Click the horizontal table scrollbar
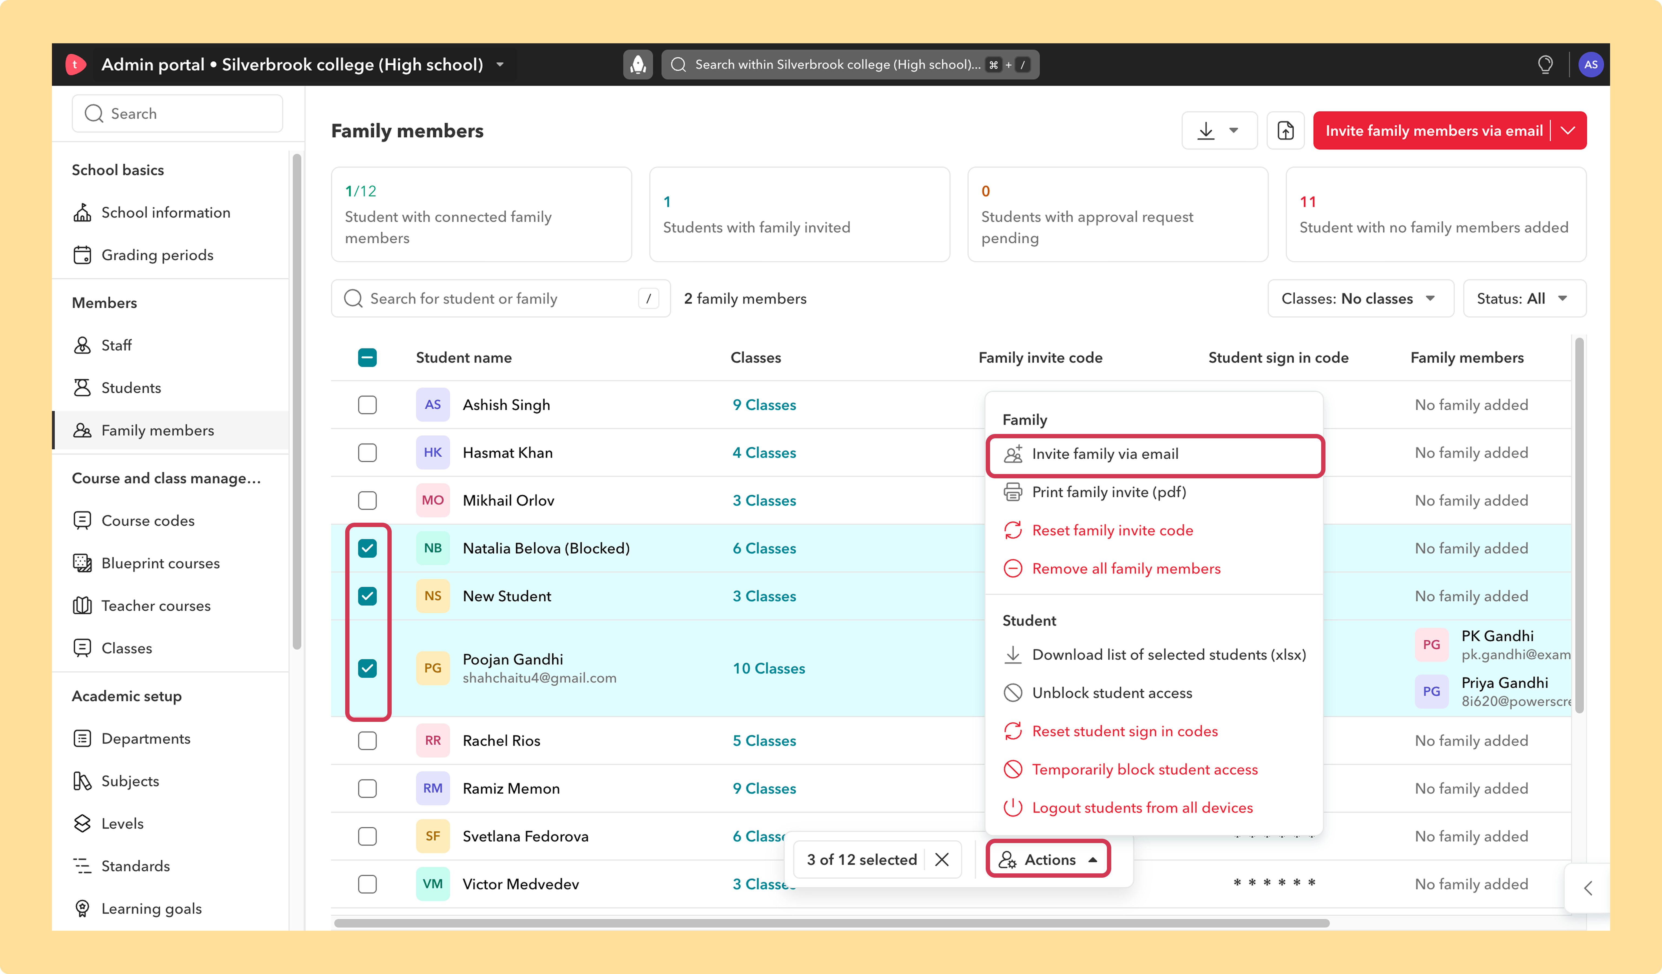The image size is (1662, 974). 831,923
